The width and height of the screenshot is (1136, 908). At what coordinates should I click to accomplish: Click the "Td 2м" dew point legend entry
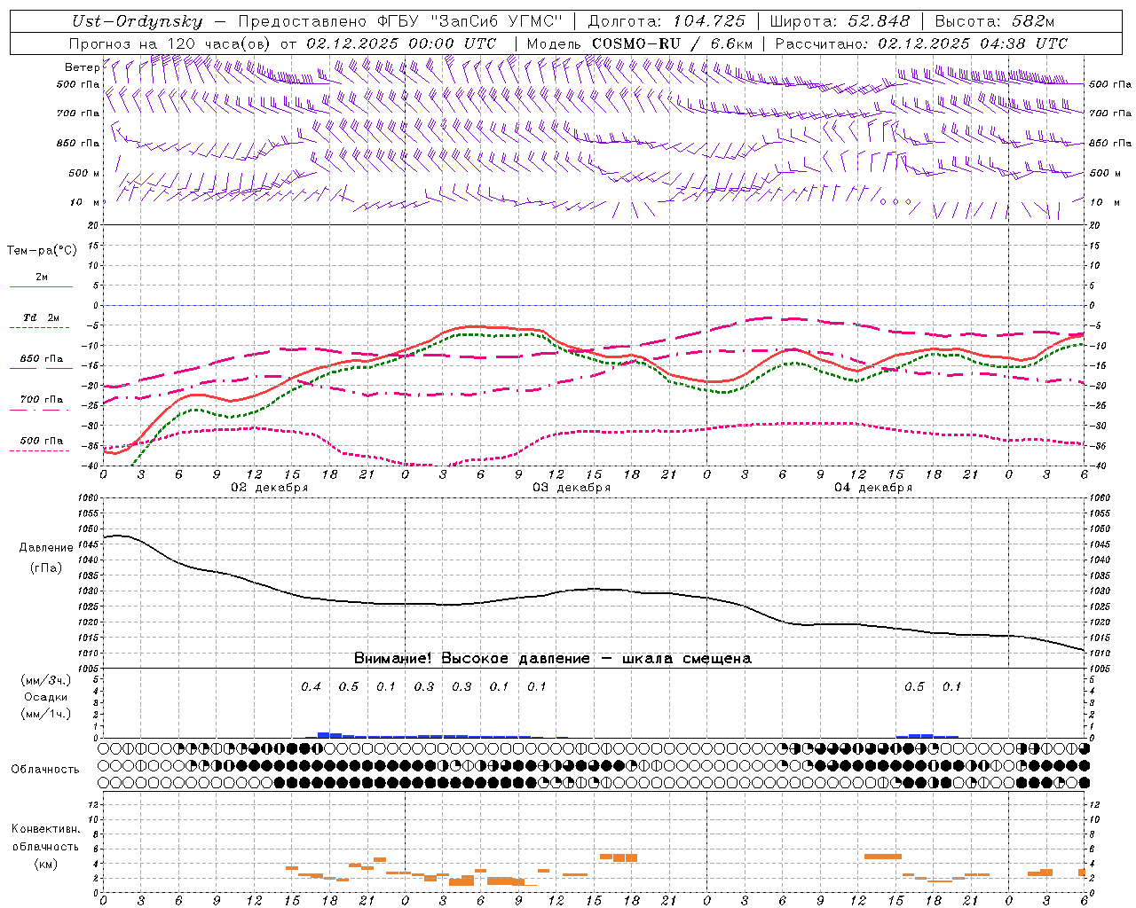click(42, 317)
